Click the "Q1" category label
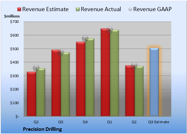Image resolution: width=187 pixels, height=134 pixels. pyautogui.click(x=110, y=122)
